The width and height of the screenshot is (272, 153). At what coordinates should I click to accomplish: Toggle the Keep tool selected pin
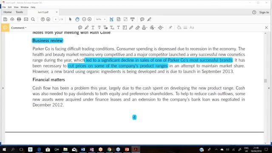pyautogui.click(x=170, y=28)
